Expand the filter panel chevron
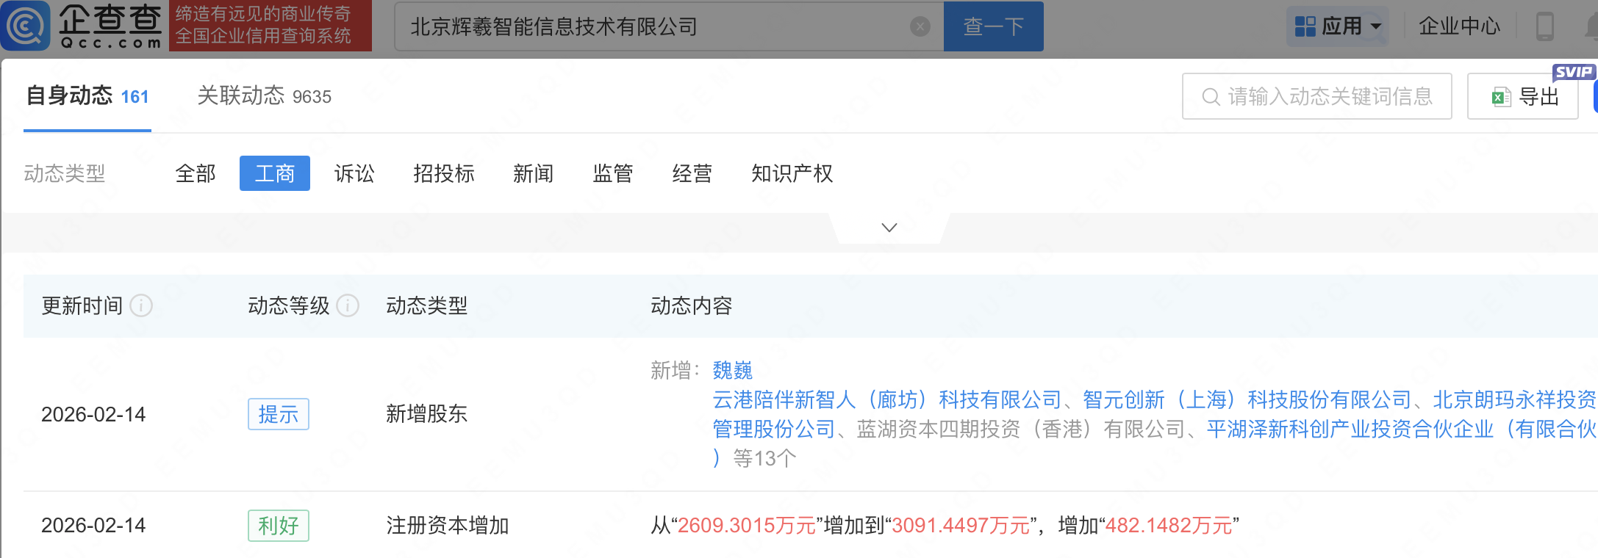This screenshot has width=1598, height=558. [x=889, y=228]
